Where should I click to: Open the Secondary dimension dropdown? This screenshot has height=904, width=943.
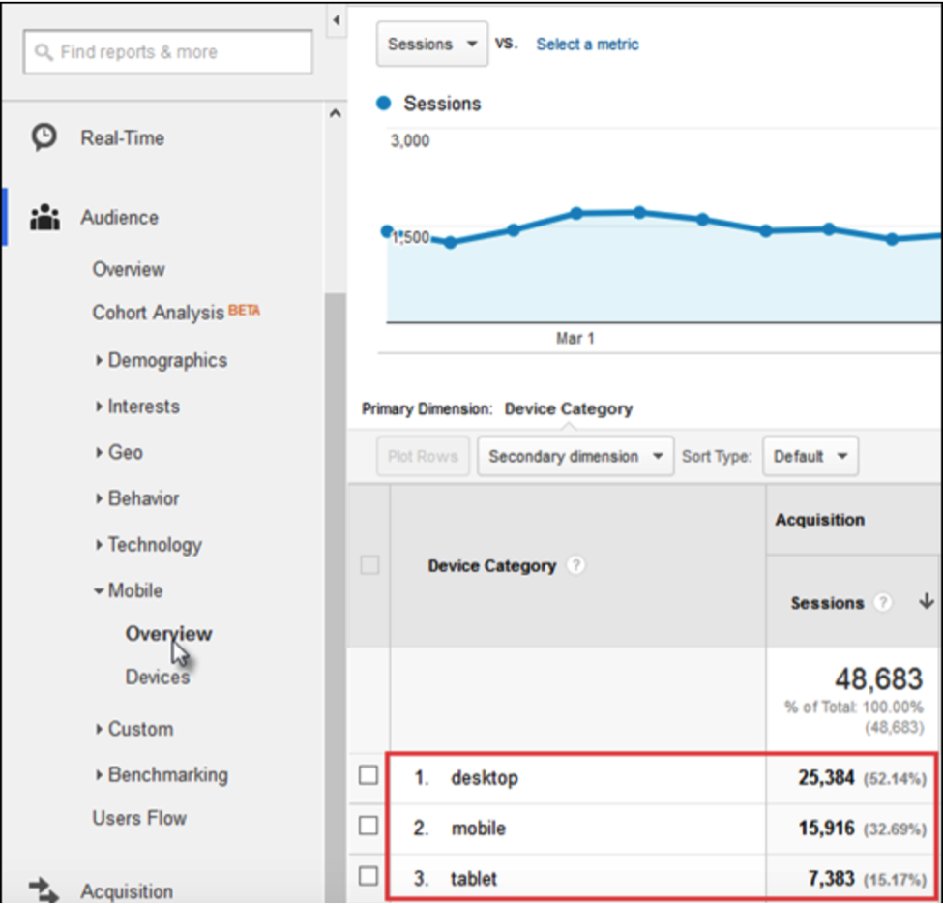pyautogui.click(x=575, y=456)
